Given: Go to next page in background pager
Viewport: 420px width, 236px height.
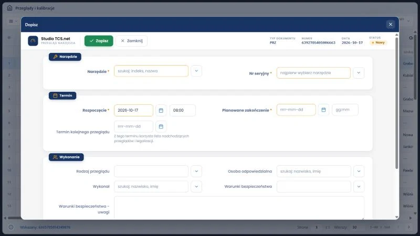Looking at the screenshot, I should pyautogui.click(x=409, y=227).
